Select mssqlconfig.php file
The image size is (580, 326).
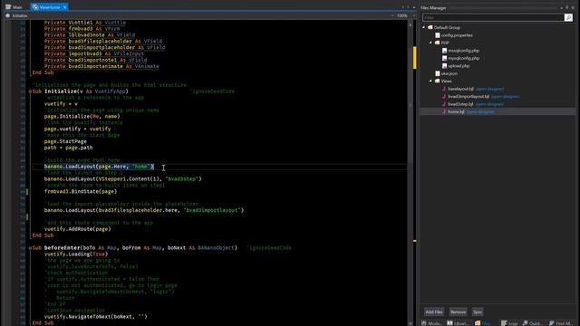pyautogui.click(x=463, y=51)
